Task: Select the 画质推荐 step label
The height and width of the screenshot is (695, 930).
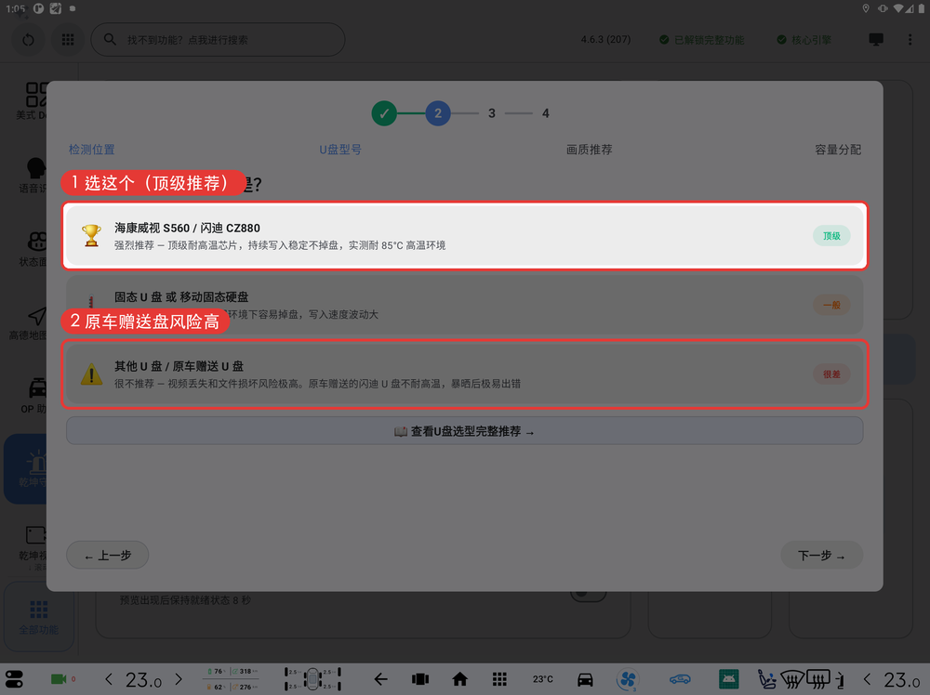Action: (x=589, y=150)
